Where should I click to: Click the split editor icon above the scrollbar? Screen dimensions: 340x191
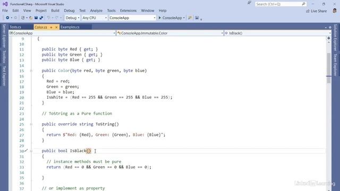point(329,38)
